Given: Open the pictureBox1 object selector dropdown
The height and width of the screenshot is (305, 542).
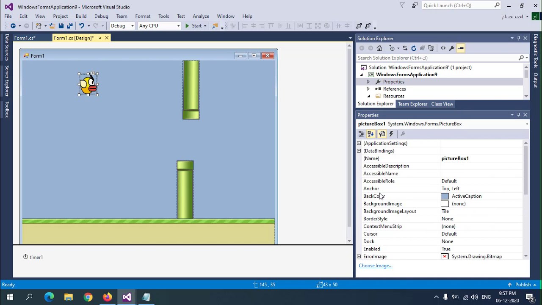Looking at the screenshot, I should point(527,124).
